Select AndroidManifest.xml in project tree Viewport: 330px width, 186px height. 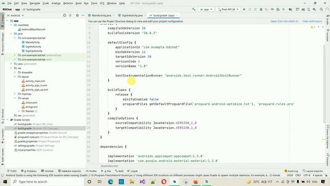(32, 29)
